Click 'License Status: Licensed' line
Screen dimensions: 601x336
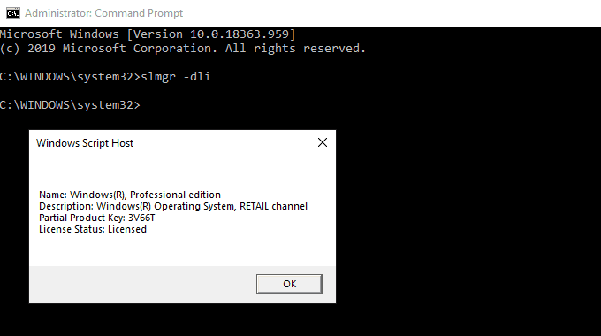click(93, 229)
